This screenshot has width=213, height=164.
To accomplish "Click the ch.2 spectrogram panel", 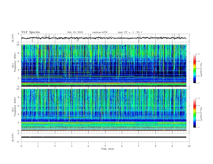I will [104, 110].
